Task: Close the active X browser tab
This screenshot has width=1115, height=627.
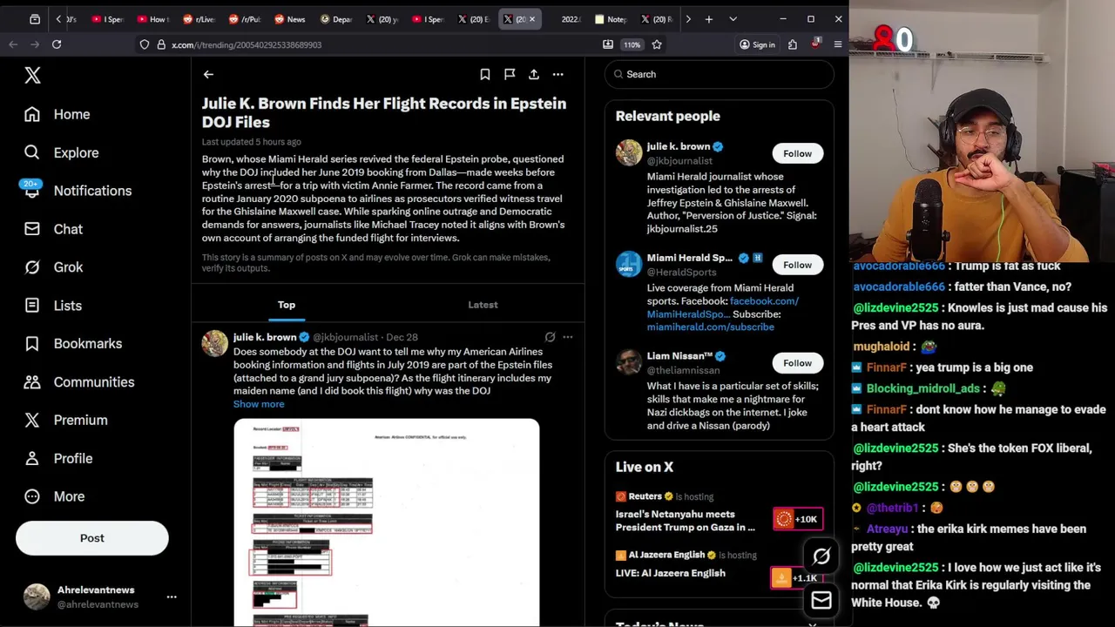Action: click(532, 19)
